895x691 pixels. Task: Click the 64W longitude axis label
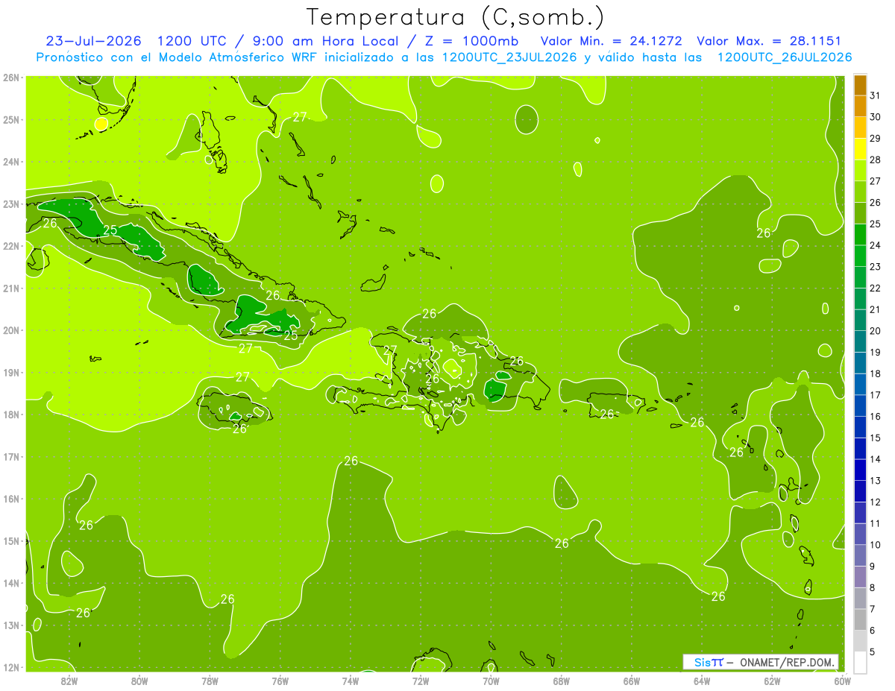click(702, 681)
